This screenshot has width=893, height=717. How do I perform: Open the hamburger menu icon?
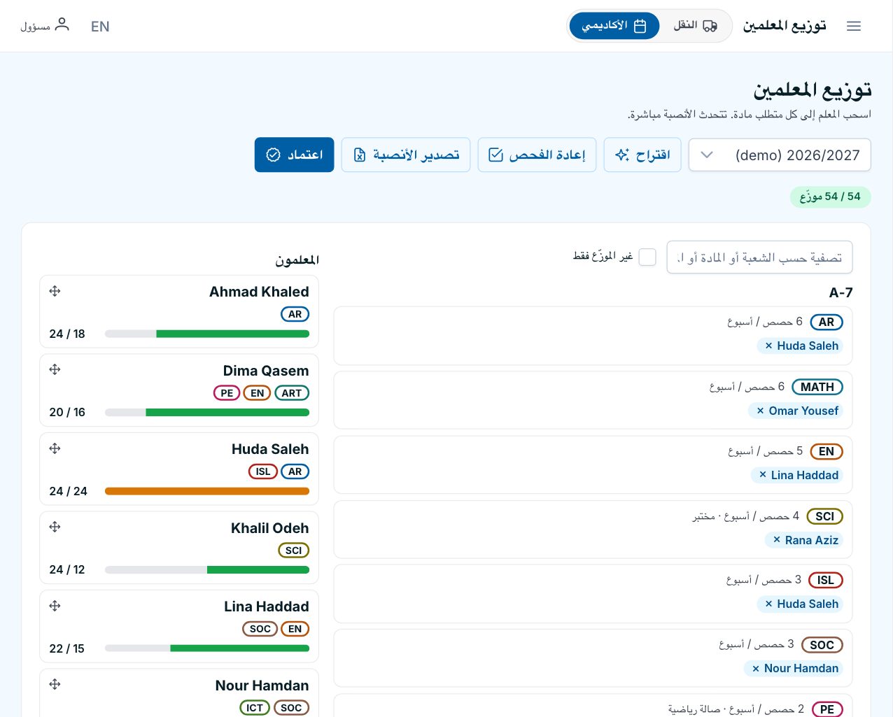click(853, 26)
